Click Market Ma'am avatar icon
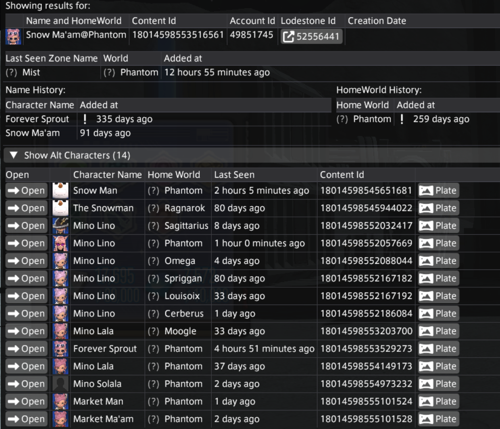Image resolution: width=500 pixels, height=429 pixels. click(x=60, y=419)
